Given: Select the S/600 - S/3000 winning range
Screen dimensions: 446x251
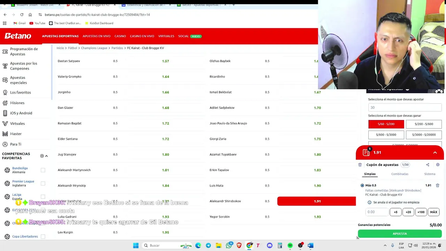Looking at the screenshot, I should tap(386, 135).
